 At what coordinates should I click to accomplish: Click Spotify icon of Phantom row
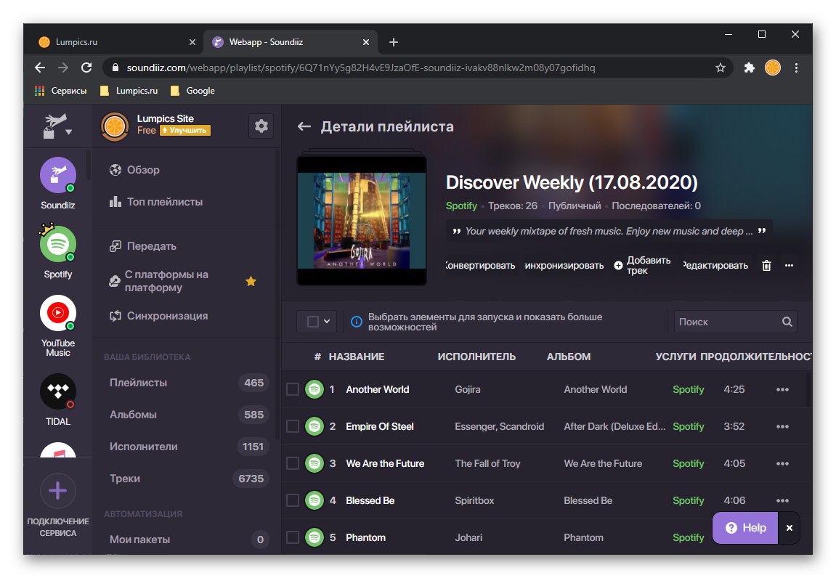point(314,537)
